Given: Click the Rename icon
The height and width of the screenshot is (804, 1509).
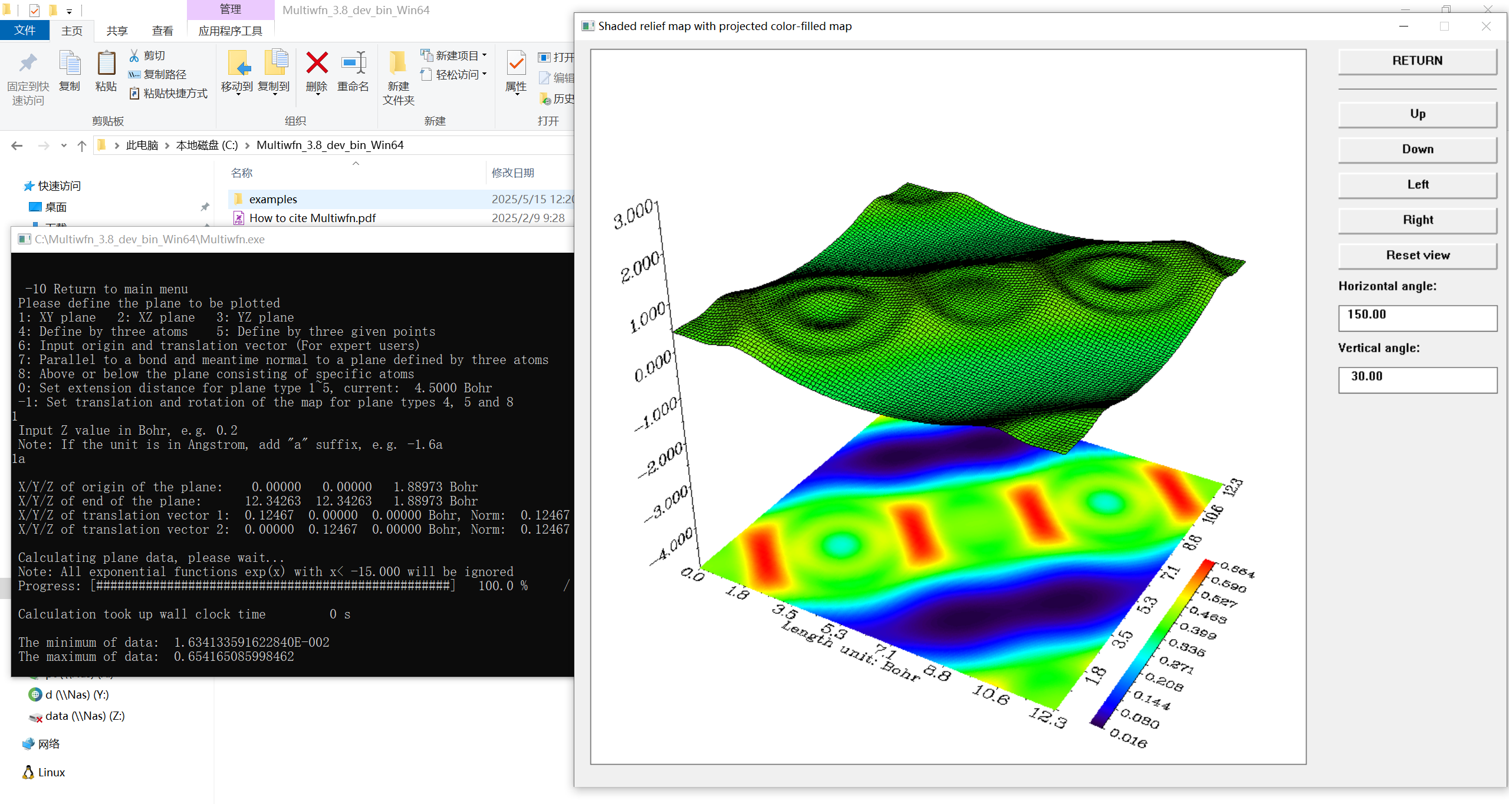Looking at the screenshot, I should [x=353, y=63].
